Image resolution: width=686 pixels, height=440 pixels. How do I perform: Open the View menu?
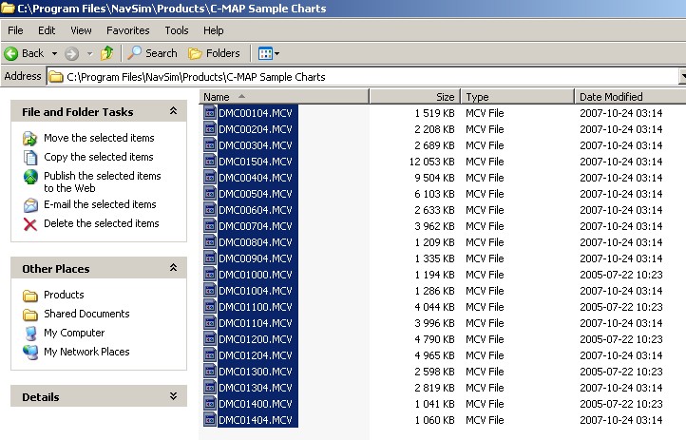click(x=81, y=30)
